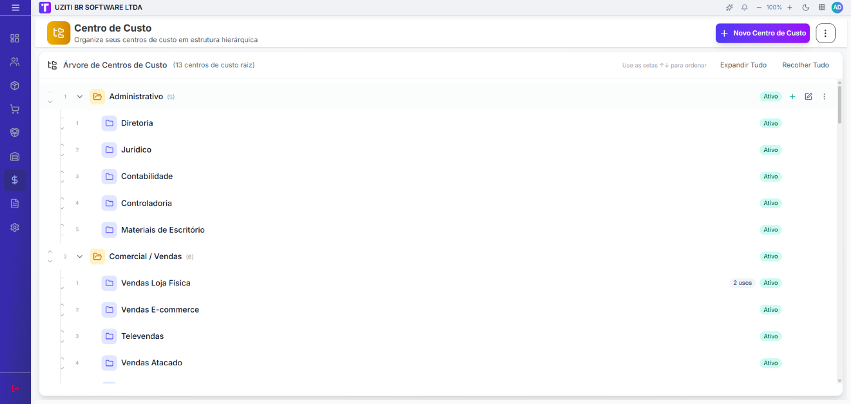851x404 pixels.
Task: Move Administrativo down with its reorder arrow
Action: [x=50, y=101]
